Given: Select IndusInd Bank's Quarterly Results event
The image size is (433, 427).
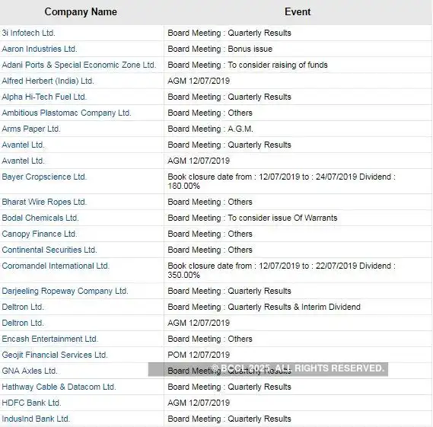Looking at the screenshot, I should (x=229, y=419).
